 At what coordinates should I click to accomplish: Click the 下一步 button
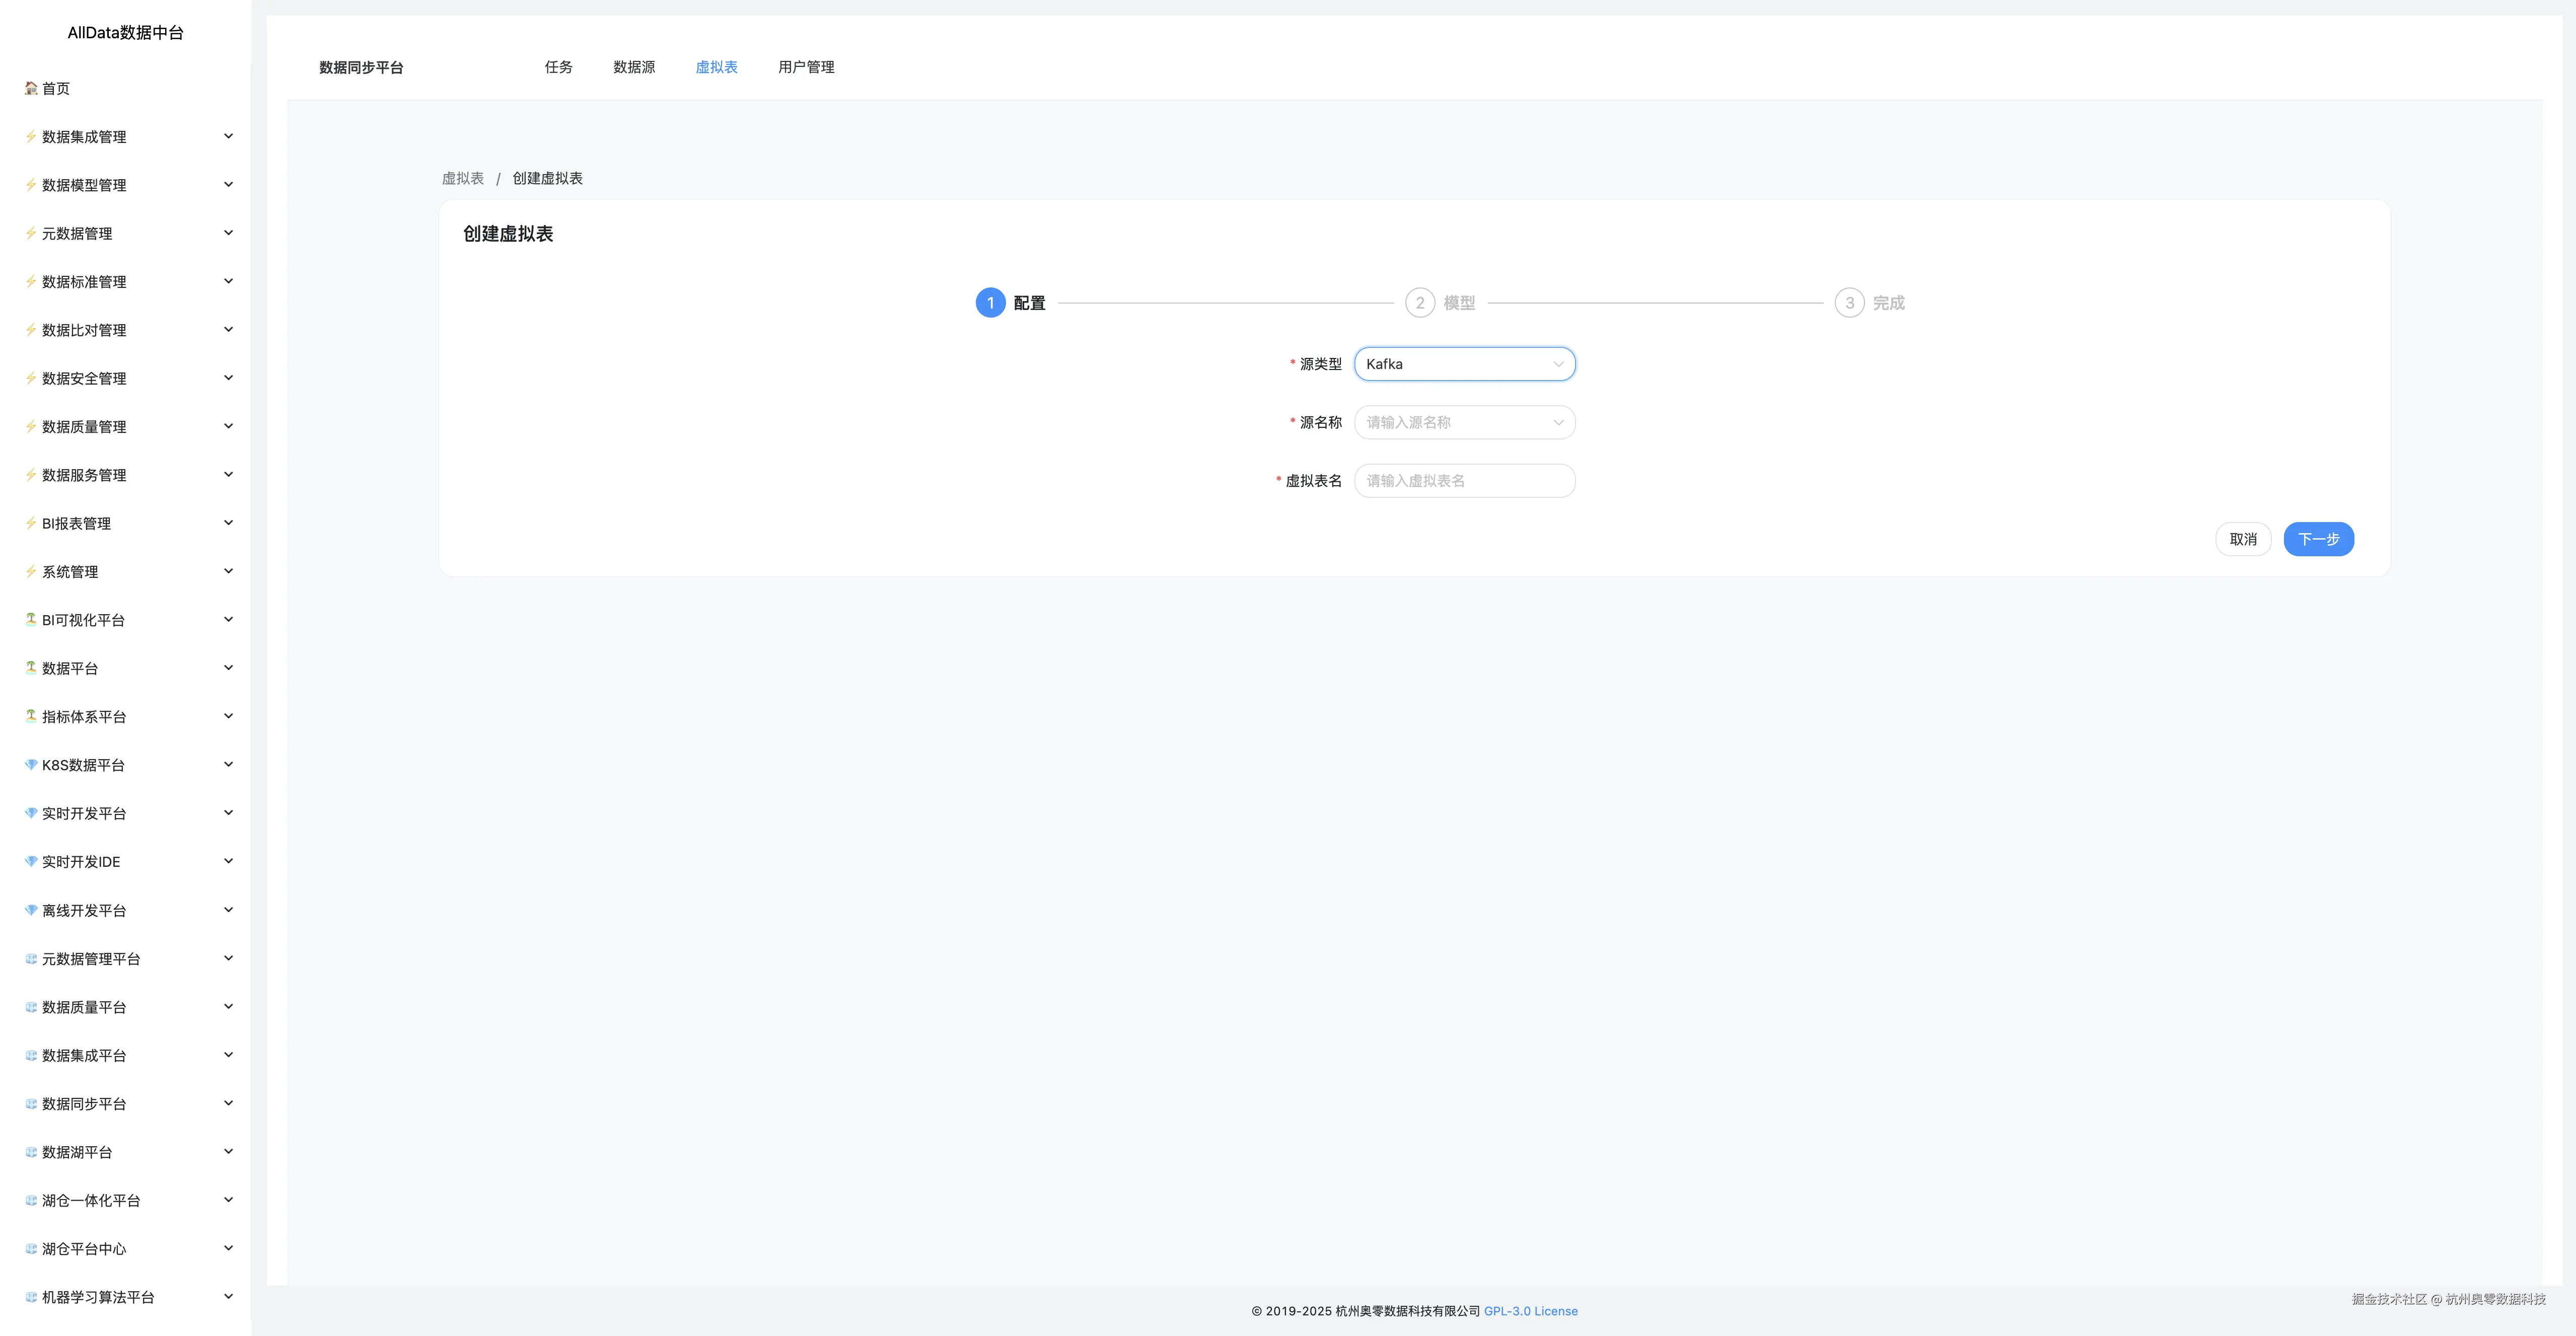[x=2318, y=539]
